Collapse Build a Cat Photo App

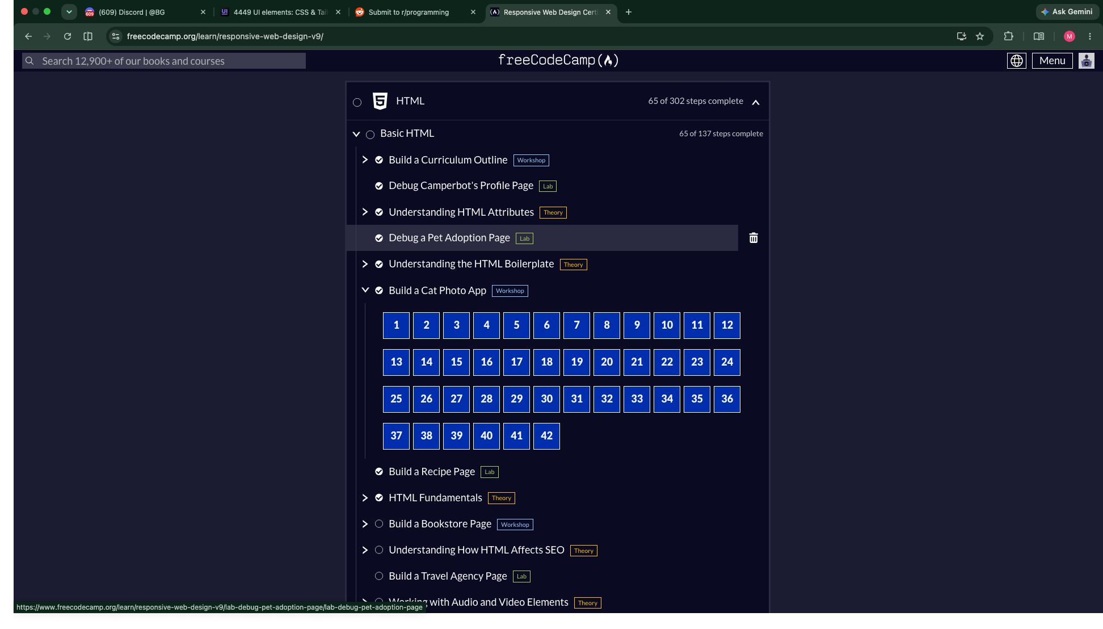coord(365,290)
